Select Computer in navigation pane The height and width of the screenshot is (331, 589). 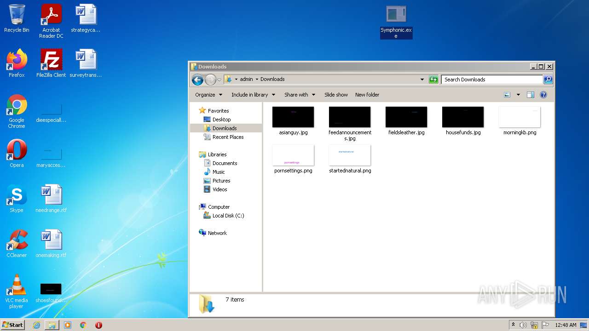[219, 207]
